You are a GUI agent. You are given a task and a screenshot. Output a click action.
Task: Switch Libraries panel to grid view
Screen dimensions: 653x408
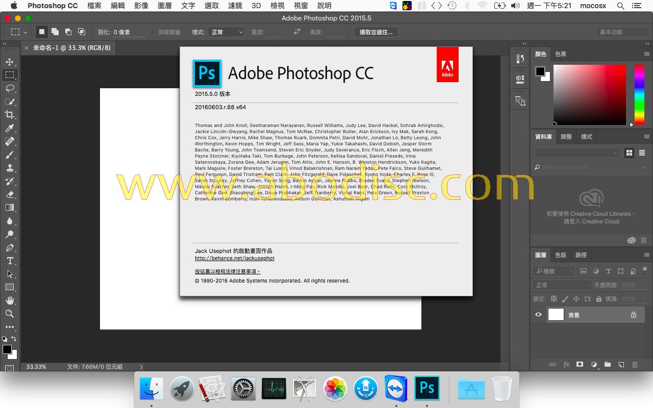629,153
